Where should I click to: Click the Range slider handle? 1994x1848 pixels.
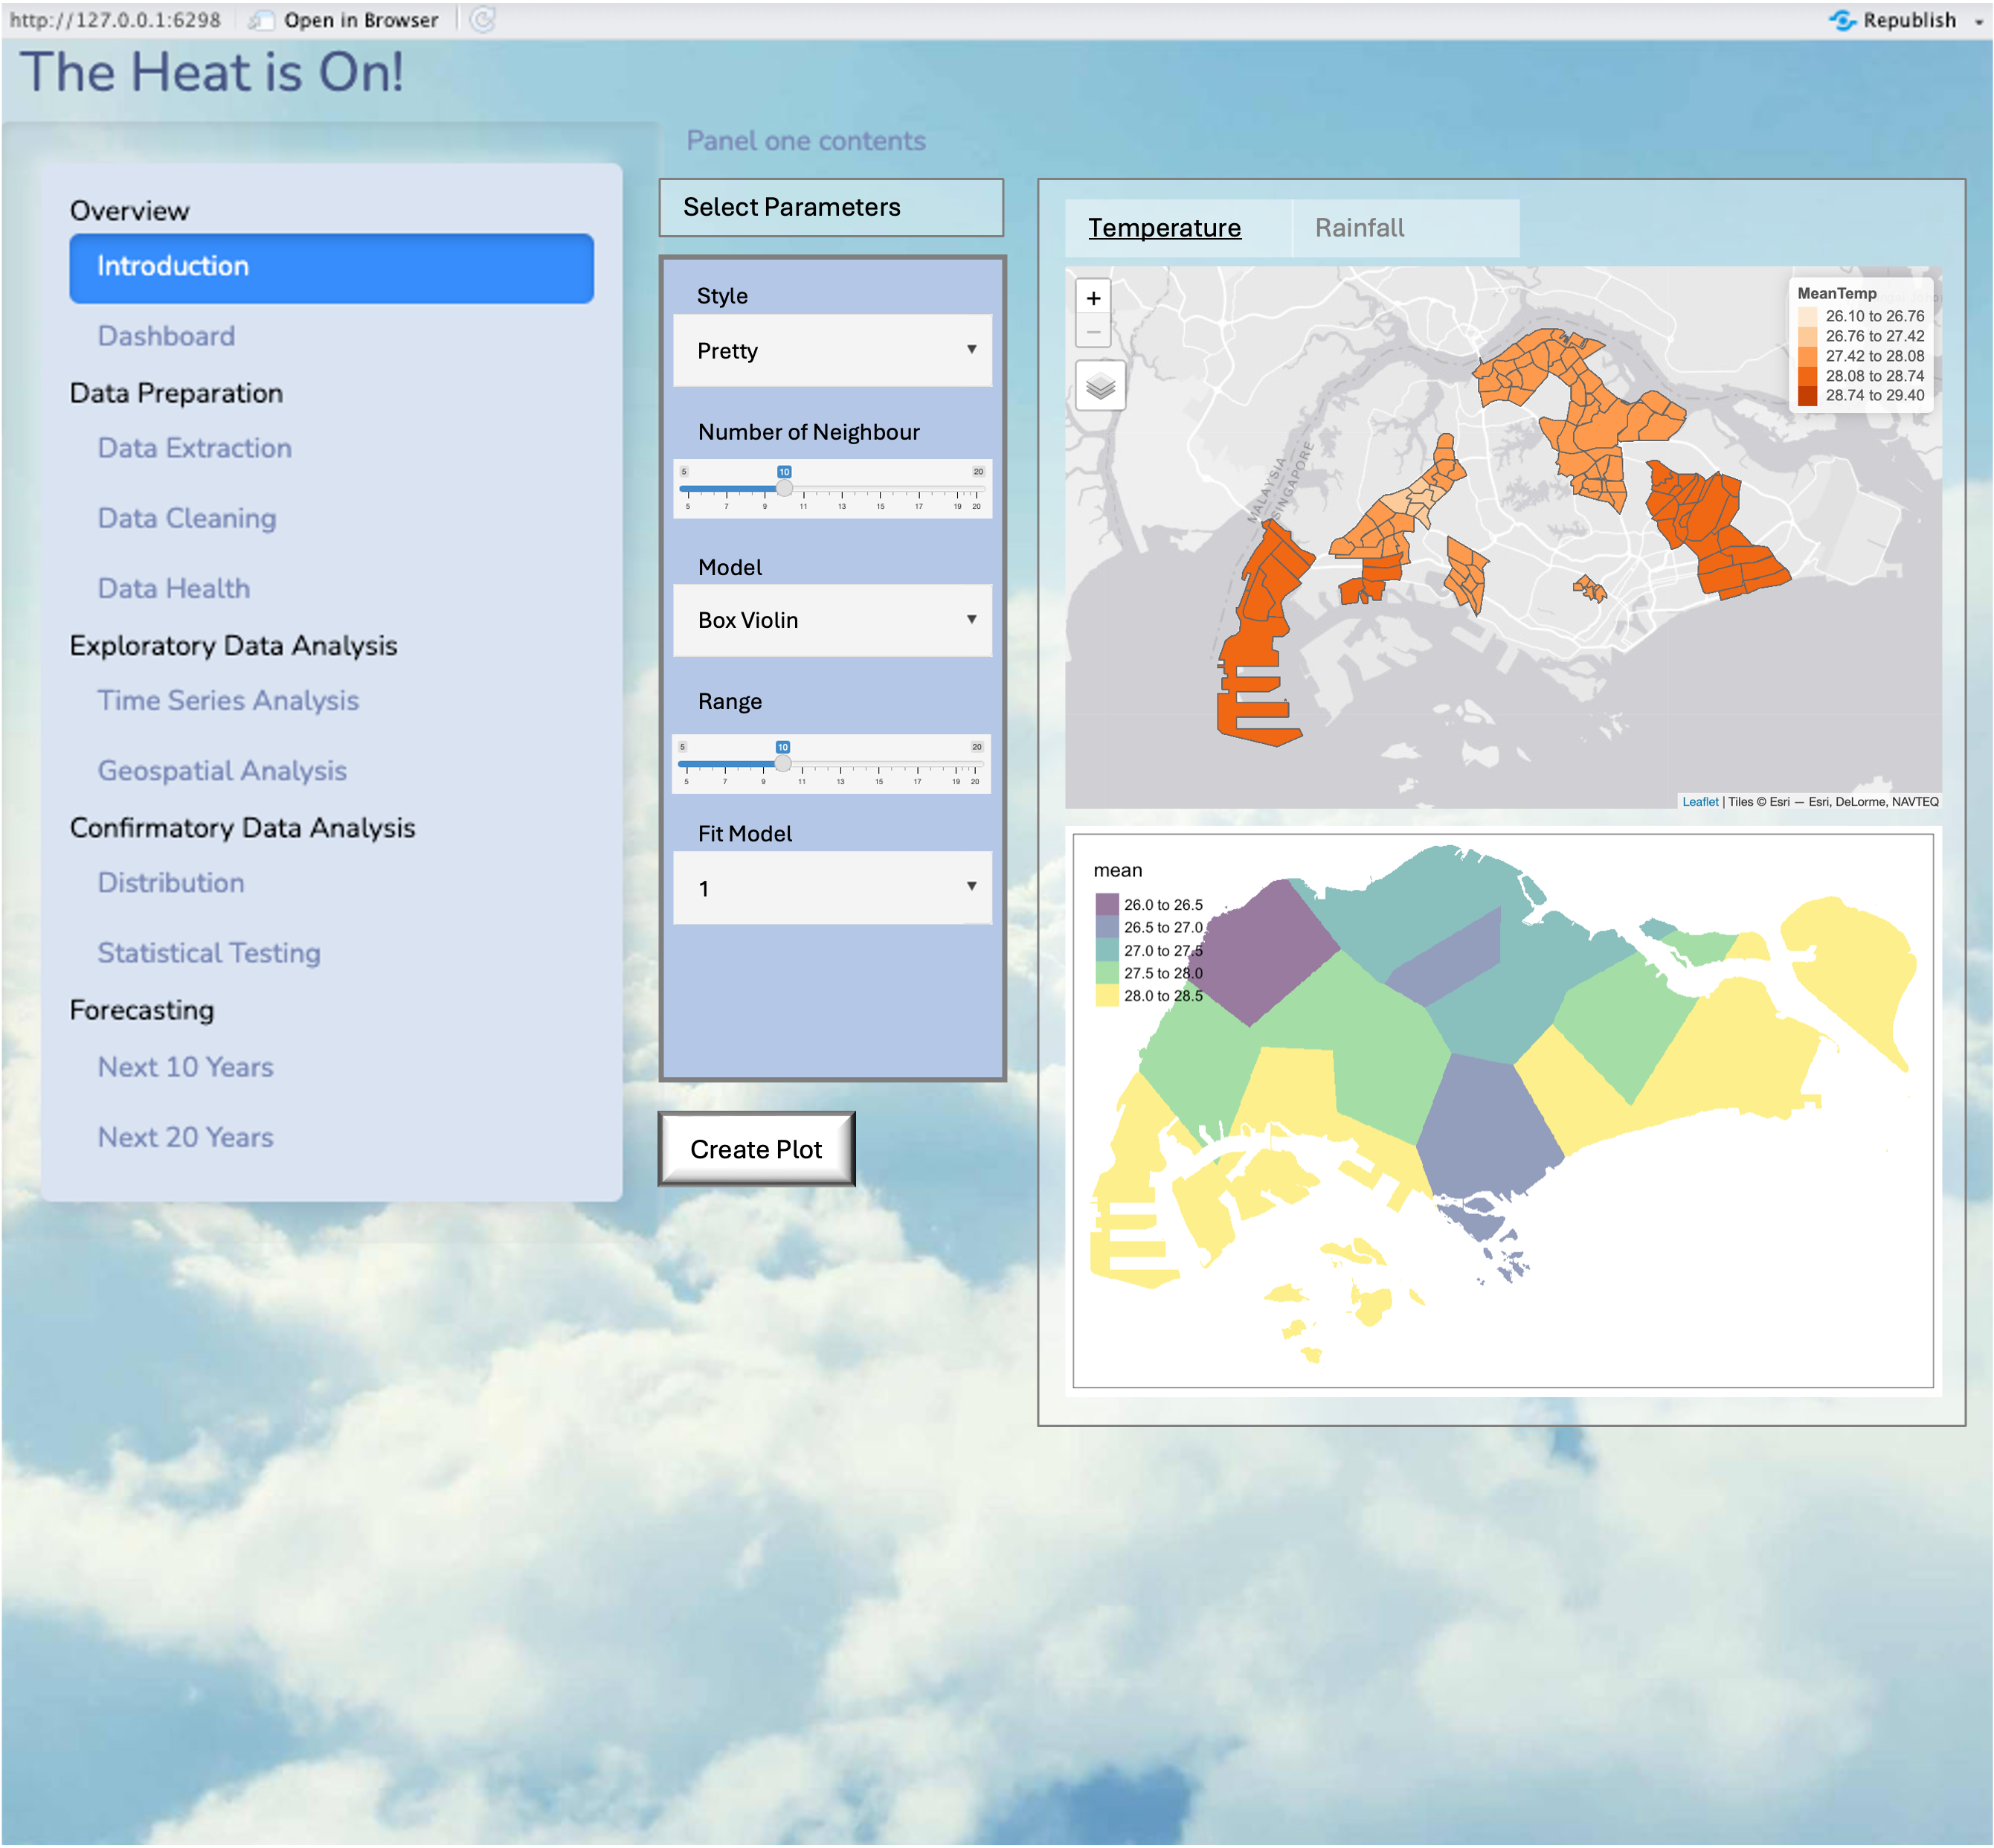[782, 764]
